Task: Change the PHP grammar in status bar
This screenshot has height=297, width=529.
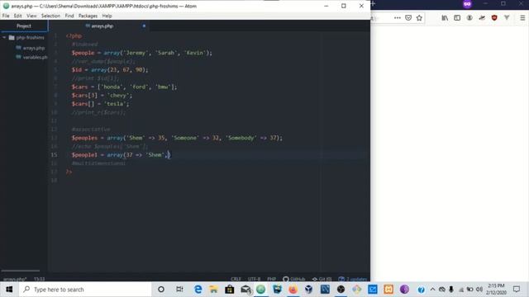Action: tap(271, 279)
